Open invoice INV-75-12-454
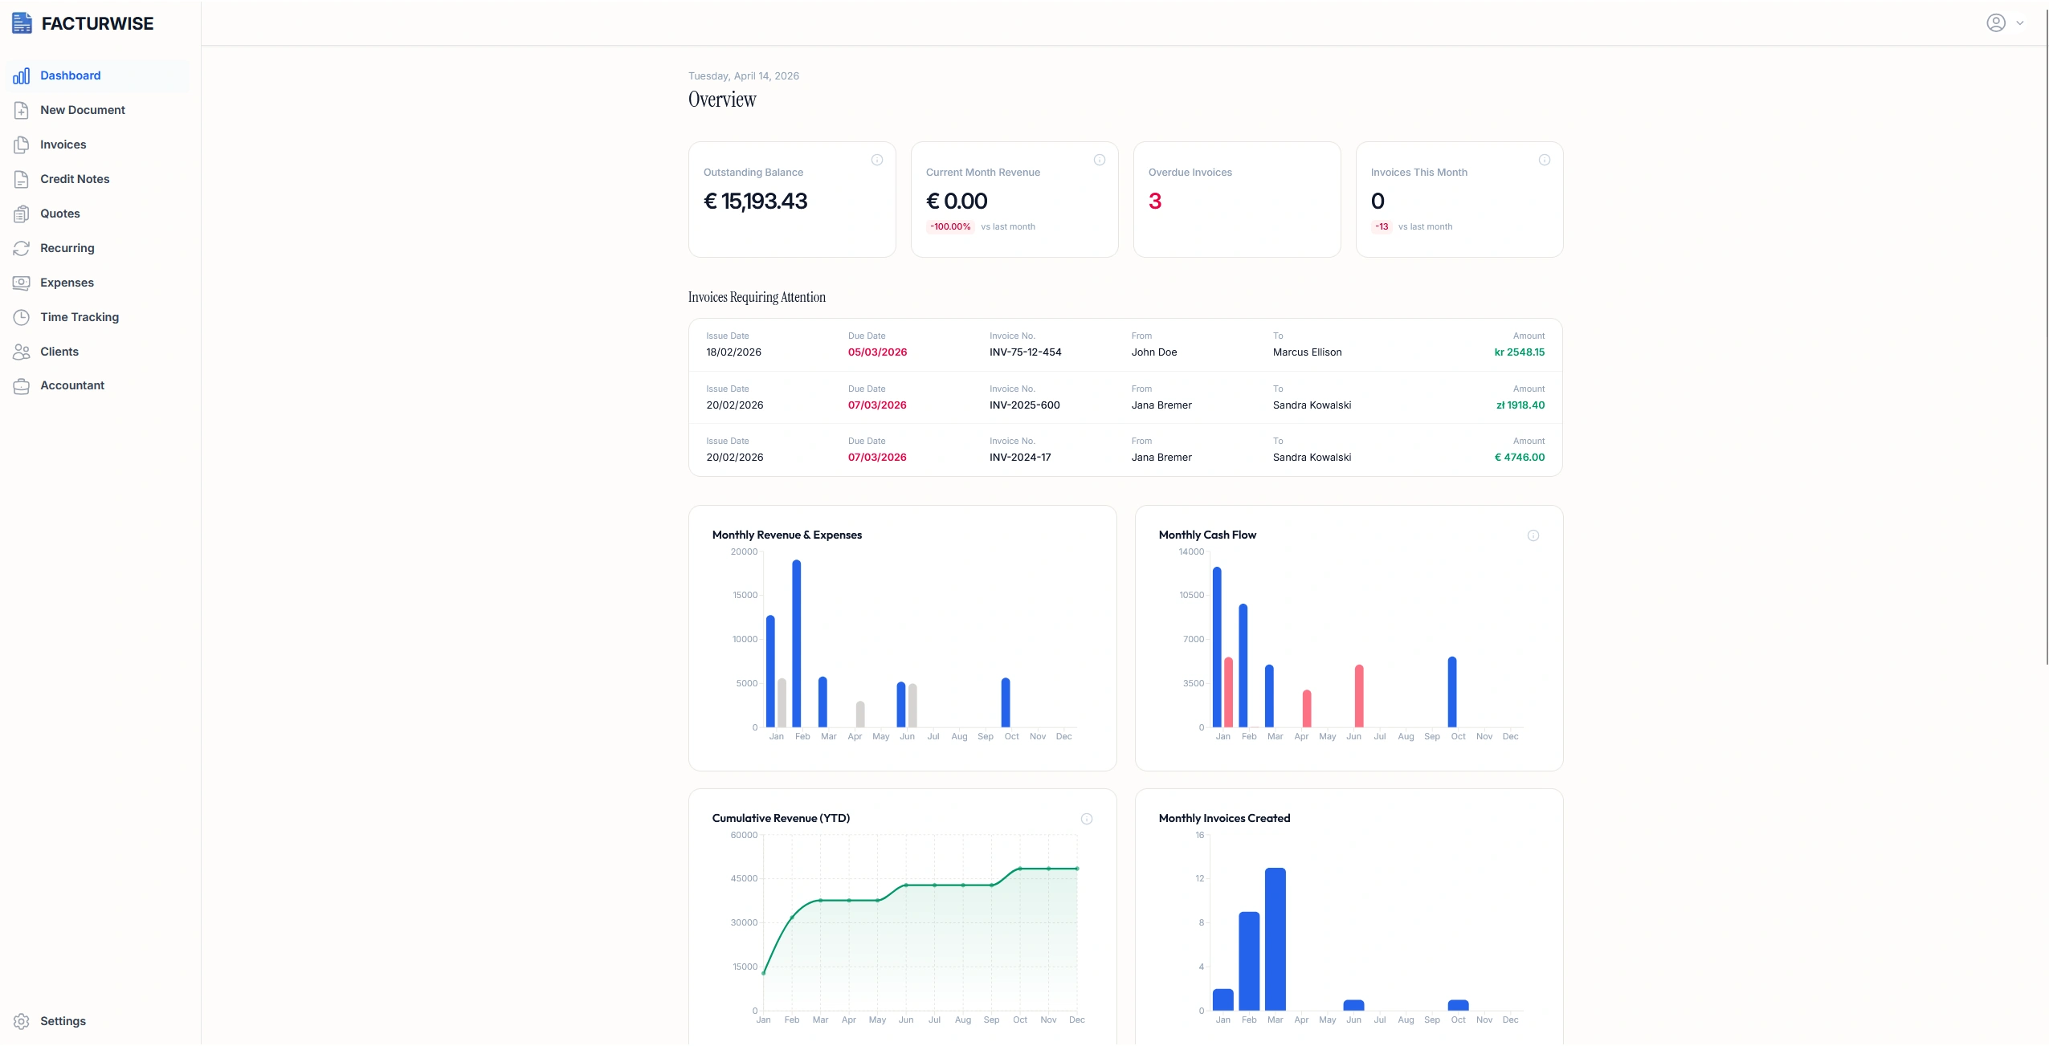The width and height of the screenshot is (2049, 1046). [x=1026, y=352]
